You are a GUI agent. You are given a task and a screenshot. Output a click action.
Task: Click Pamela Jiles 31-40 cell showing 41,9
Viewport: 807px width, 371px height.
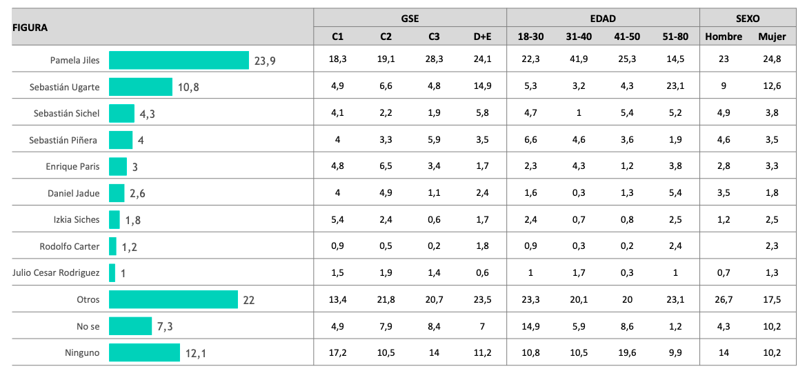point(579,60)
